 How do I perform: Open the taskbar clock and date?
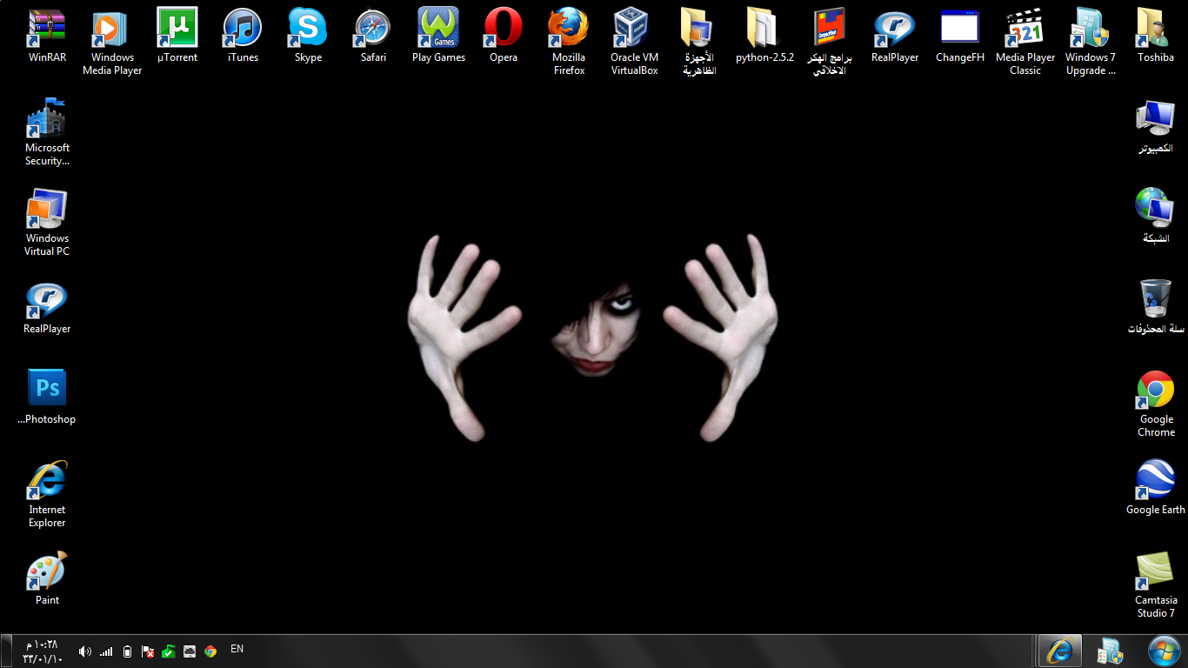(x=42, y=651)
